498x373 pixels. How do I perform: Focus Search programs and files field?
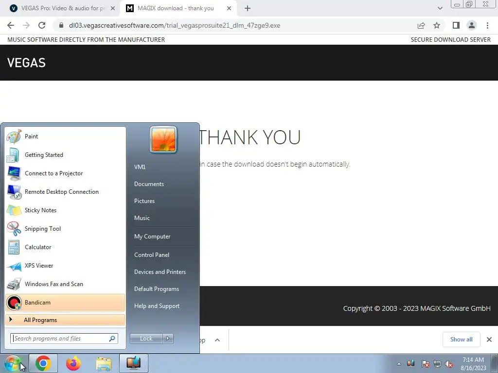(64, 339)
